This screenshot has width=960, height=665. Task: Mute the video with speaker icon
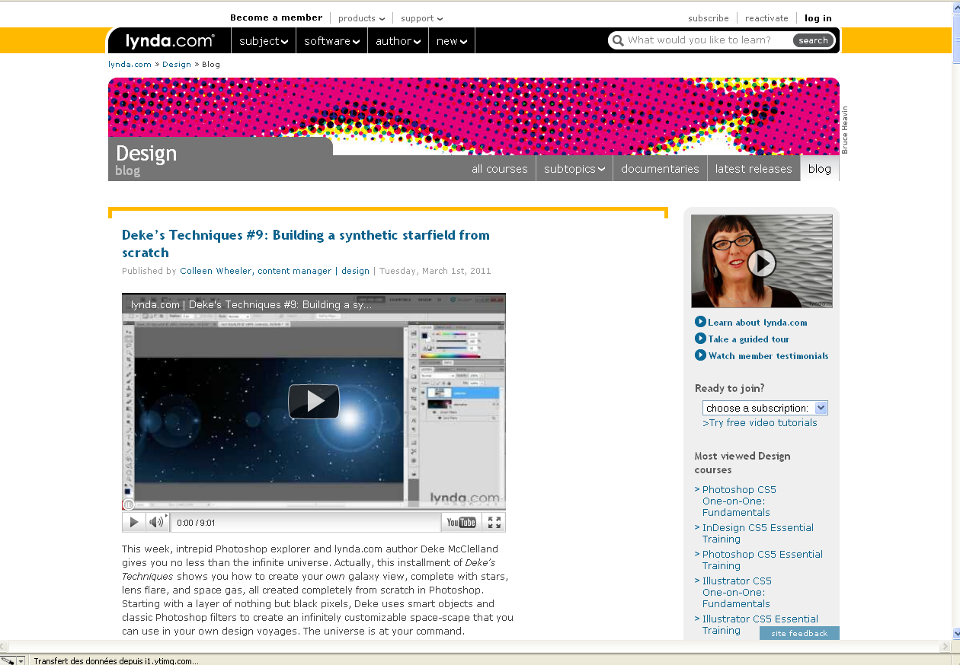click(x=156, y=522)
